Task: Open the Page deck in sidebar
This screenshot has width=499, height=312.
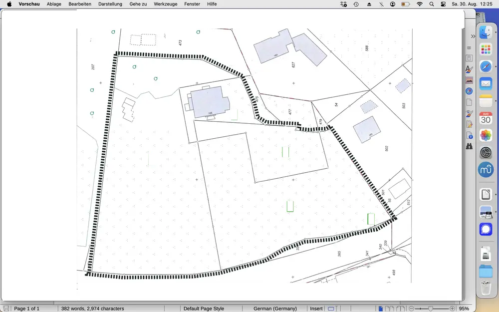Action: point(469,102)
